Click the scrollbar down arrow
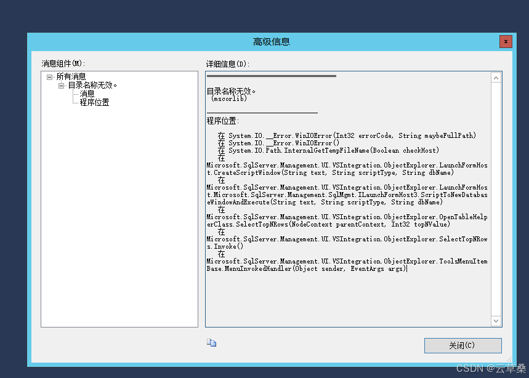Screen dimensions: 529x378 [x=496, y=320]
